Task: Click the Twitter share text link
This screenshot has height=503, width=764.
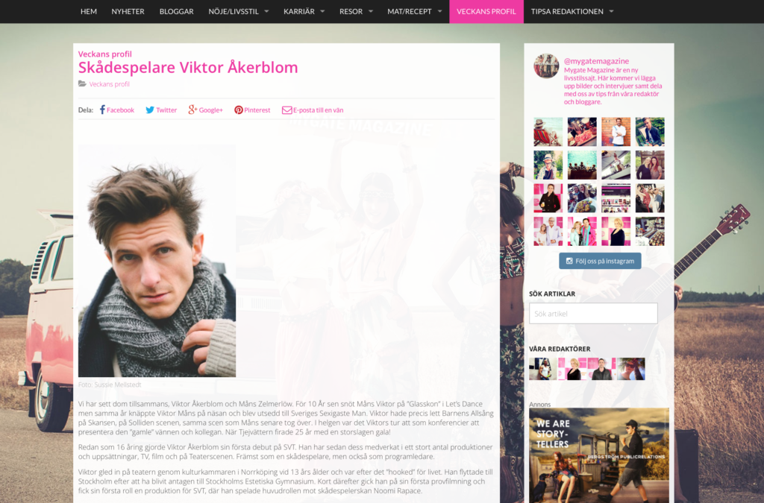Action: (166, 110)
